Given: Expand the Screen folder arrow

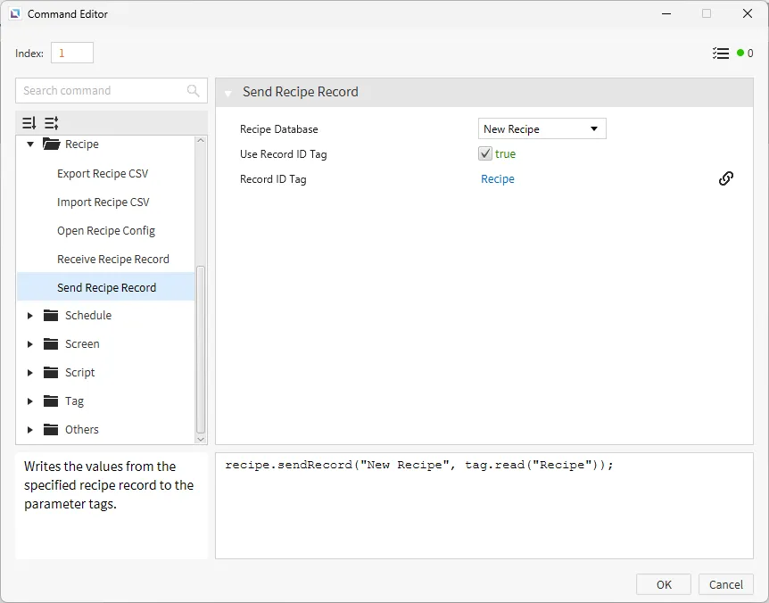Looking at the screenshot, I should tap(30, 344).
